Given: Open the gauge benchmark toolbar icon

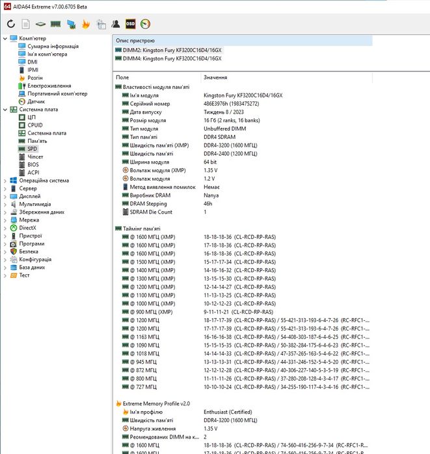Looking at the screenshot, I should click(x=145, y=24).
